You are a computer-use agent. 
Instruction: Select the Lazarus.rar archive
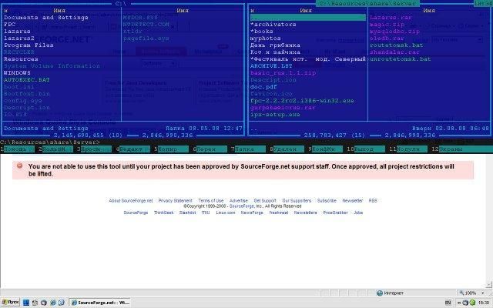coord(391,18)
